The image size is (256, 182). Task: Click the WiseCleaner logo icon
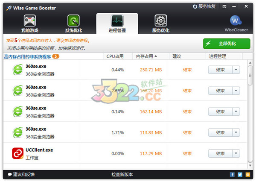[236, 21]
